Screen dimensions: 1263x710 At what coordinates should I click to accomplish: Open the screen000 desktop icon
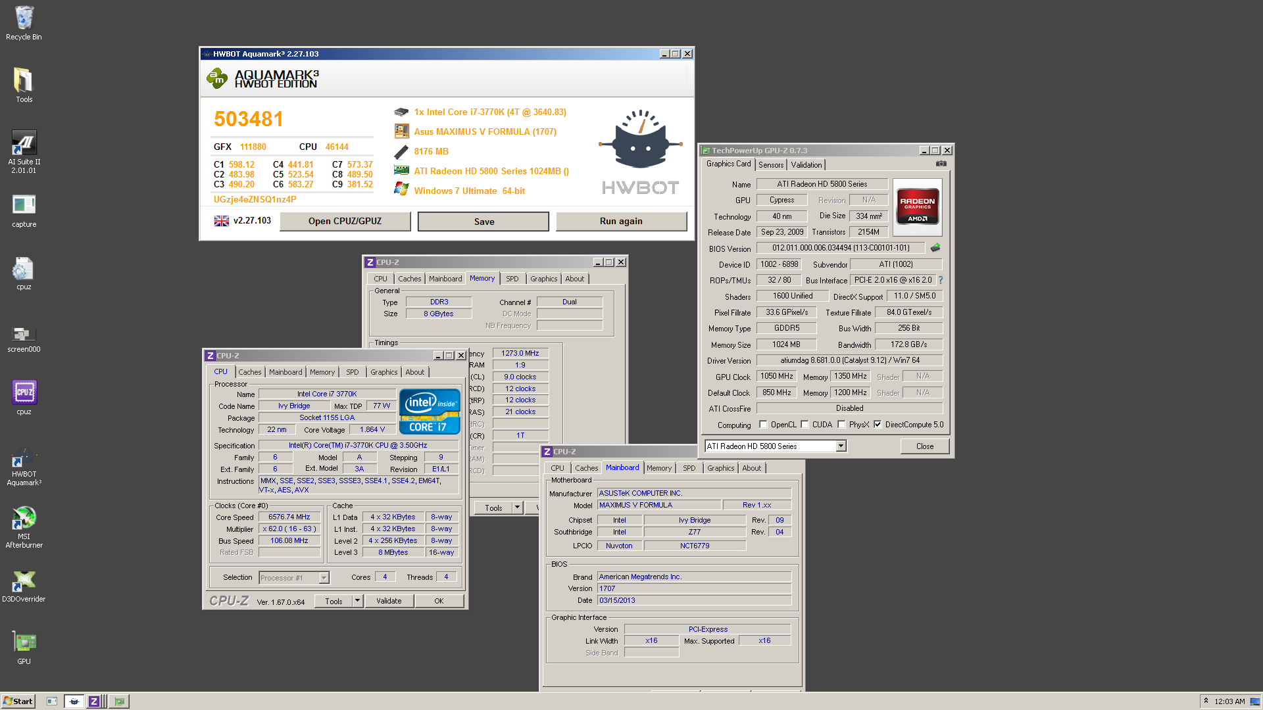point(24,336)
